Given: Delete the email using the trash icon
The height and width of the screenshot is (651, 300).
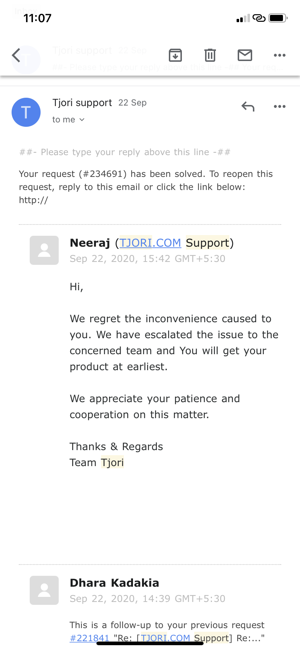Looking at the screenshot, I should coord(210,55).
